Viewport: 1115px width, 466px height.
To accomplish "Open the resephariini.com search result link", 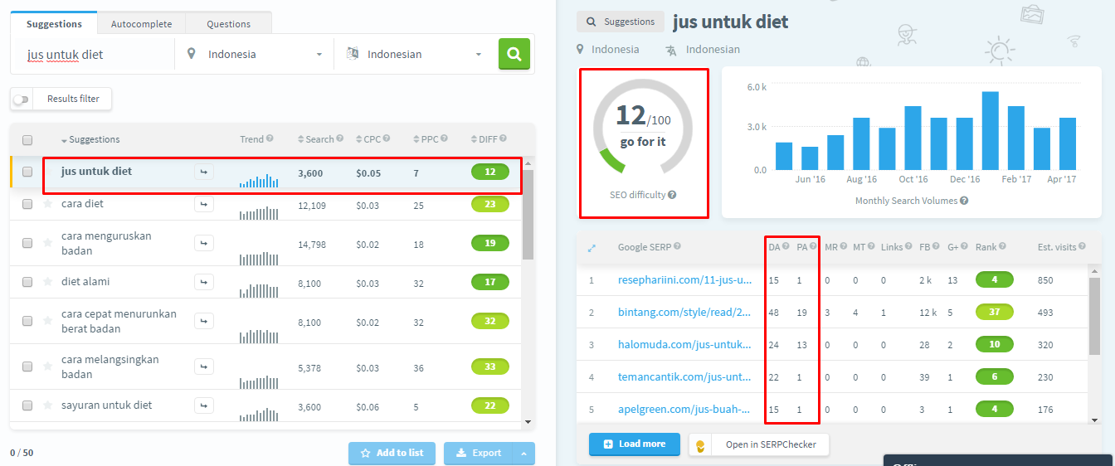I will [x=684, y=280].
